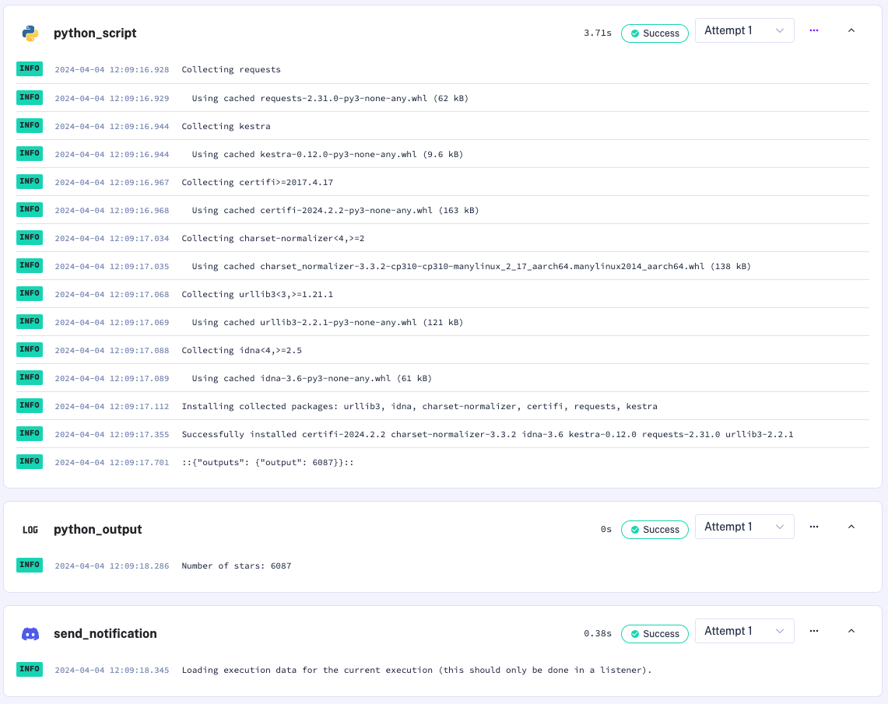Collapse the python_output log panel

pos(851,526)
